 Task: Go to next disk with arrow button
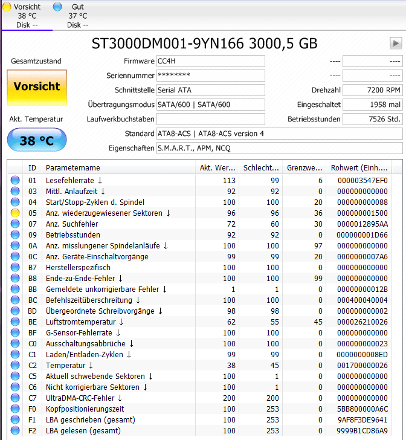click(x=396, y=44)
